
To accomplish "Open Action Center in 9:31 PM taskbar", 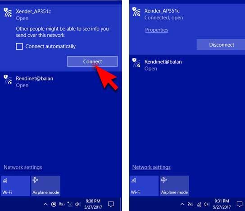I will [x=240, y=204].
